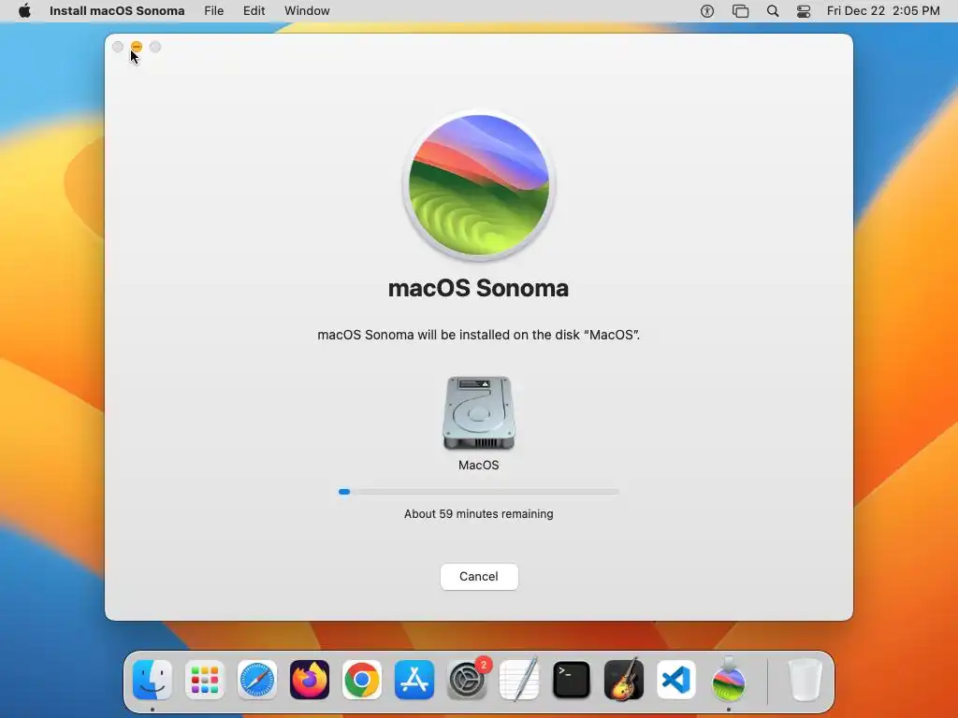Launch Firefox from the Dock
Image resolution: width=958 pixels, height=718 pixels.
[309, 680]
